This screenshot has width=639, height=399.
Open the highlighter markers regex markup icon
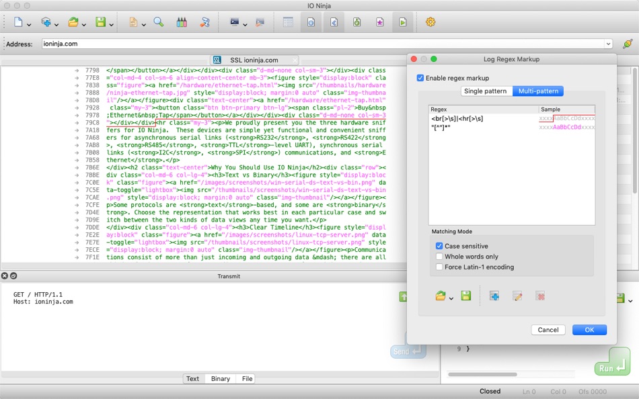tap(182, 22)
